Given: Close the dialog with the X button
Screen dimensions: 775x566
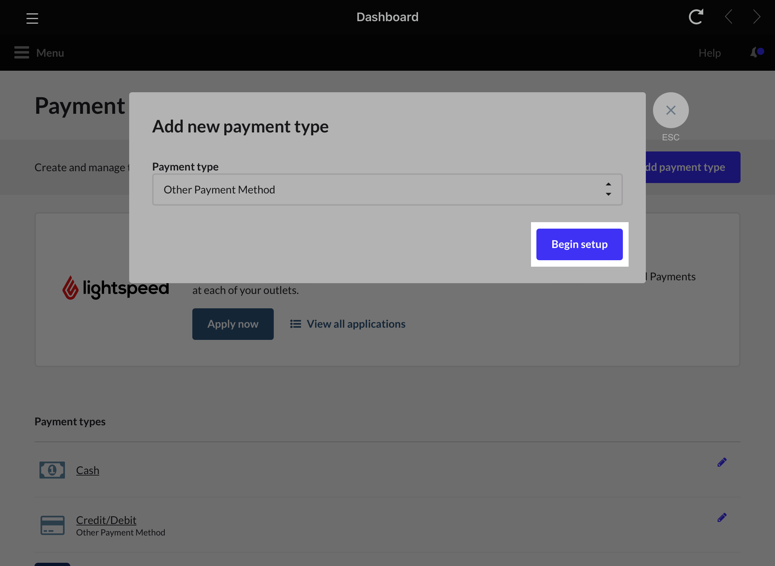Looking at the screenshot, I should [x=671, y=110].
